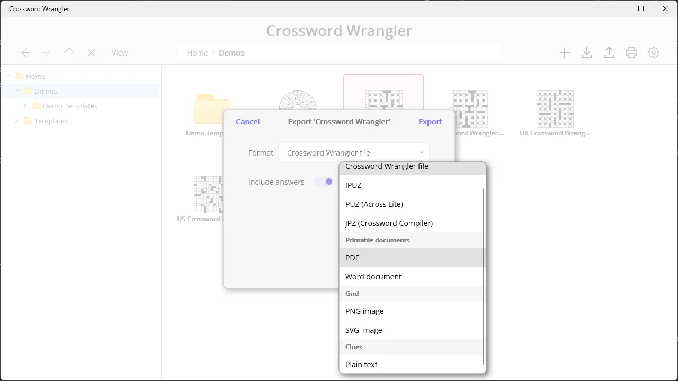Choose PDF format option

pos(412,258)
